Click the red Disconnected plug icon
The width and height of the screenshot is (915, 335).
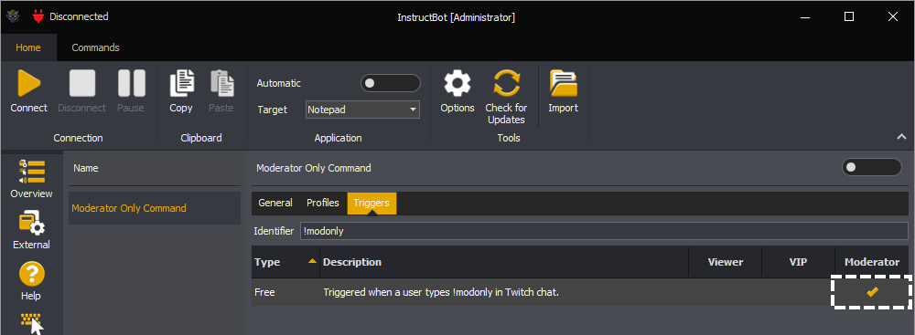pos(38,17)
